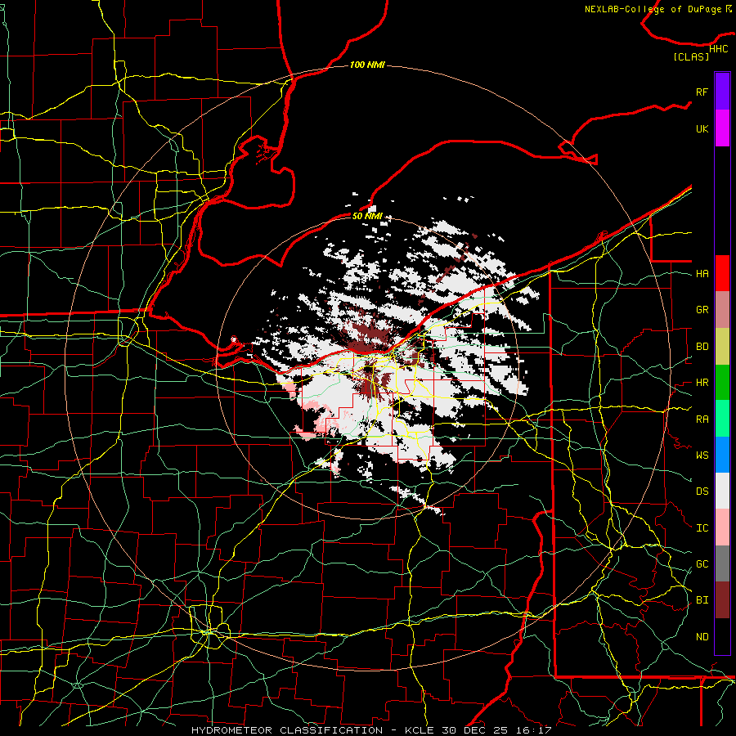736x736 pixels.
Task: Click the IC pink legend swatch
Action: [722, 527]
